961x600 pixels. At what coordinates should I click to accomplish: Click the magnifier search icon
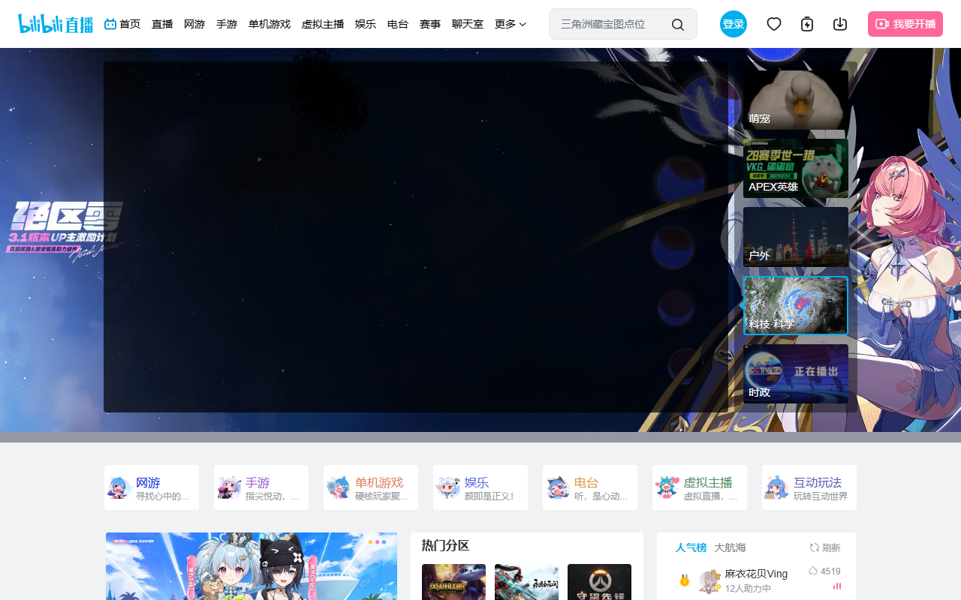pos(678,25)
